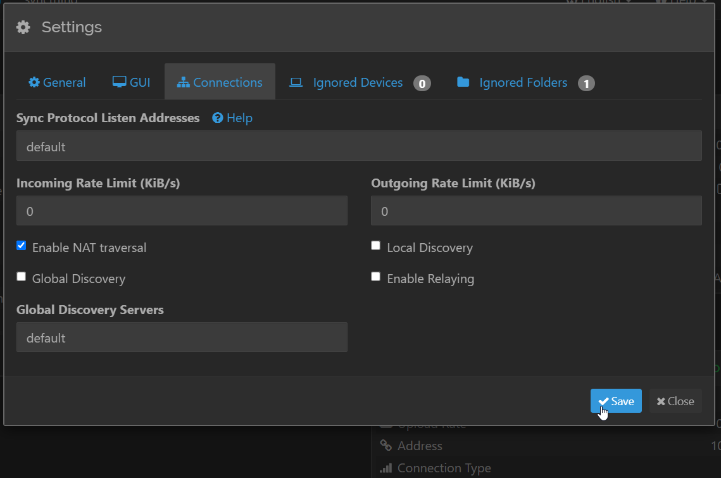Save the settings changes
Image resolution: width=721 pixels, height=478 pixels.
(616, 401)
